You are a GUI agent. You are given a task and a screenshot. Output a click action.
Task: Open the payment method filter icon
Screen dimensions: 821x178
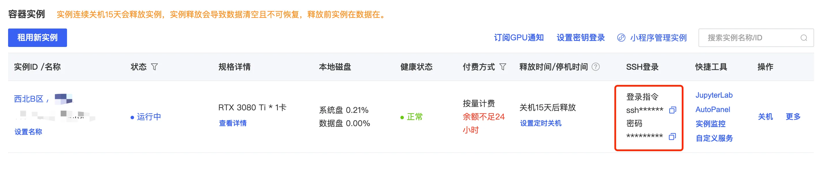coord(503,67)
